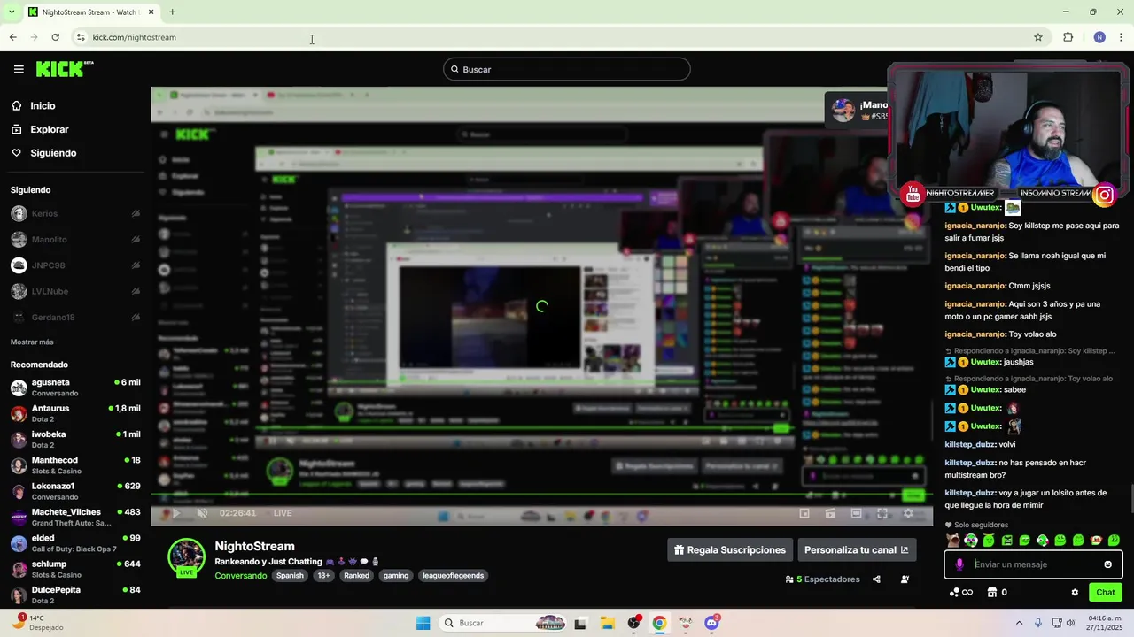The image size is (1134, 637).
Task: Focus the Buscar search field
Action: (567, 69)
